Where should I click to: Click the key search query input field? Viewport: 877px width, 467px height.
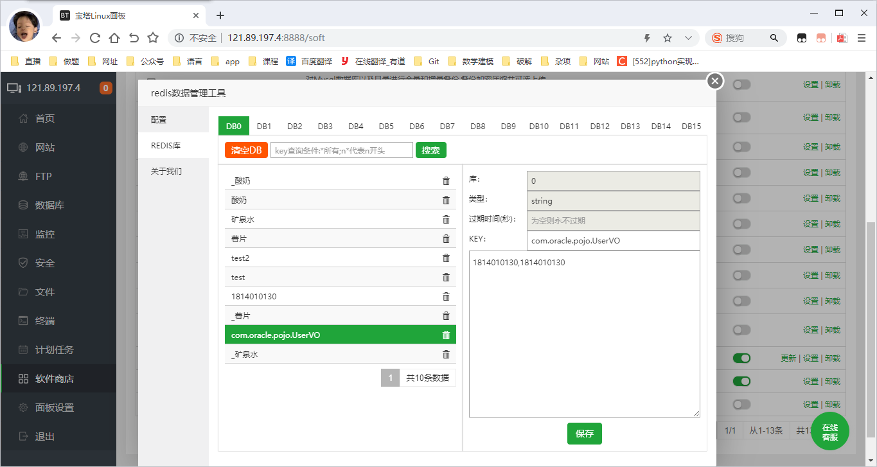[341, 150]
